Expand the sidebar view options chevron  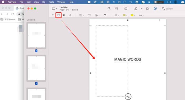click(x=57, y=8)
